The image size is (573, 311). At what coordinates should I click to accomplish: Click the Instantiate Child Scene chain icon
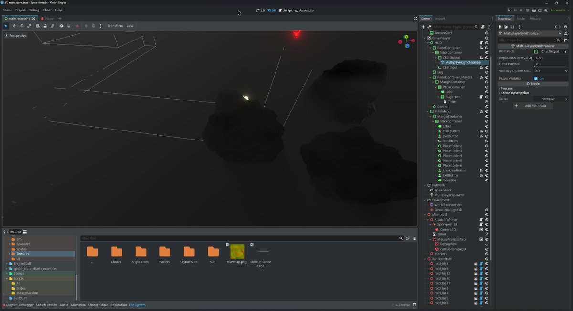coord(429,27)
